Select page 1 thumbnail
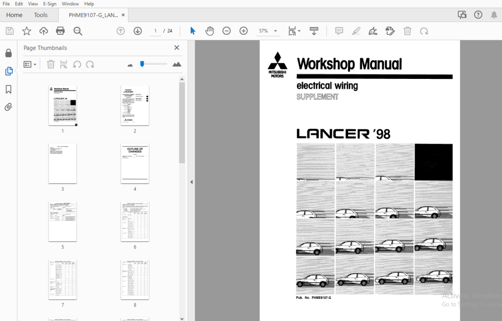The height and width of the screenshot is (321, 502). [x=63, y=105]
